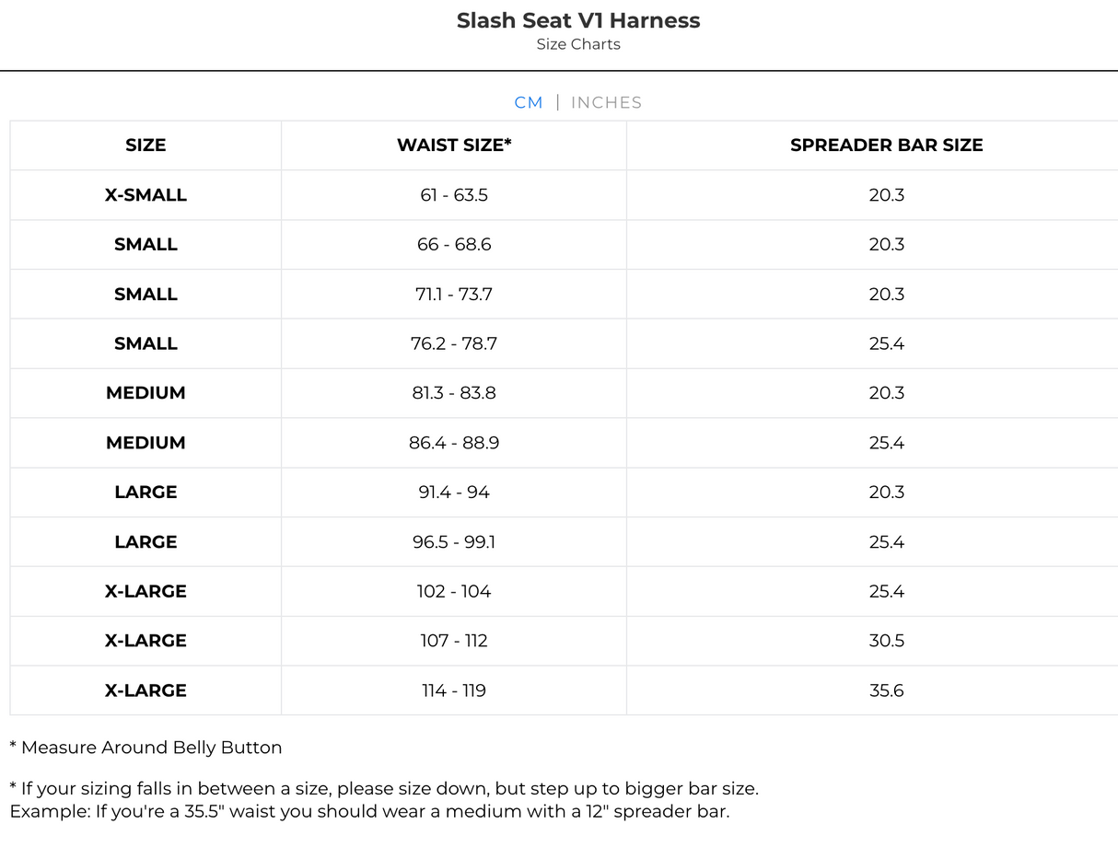Select the 35.6 spreader bar cell
Screen dimensions: 1118x847
(886, 690)
